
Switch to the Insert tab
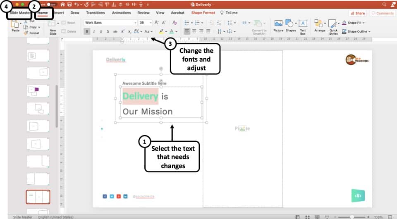point(59,13)
